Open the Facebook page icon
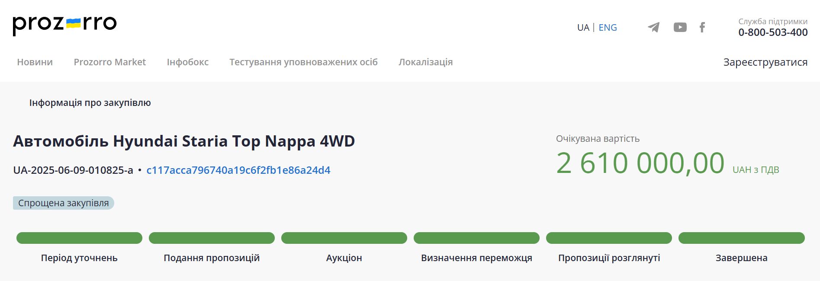This screenshot has width=820, height=281. [702, 27]
